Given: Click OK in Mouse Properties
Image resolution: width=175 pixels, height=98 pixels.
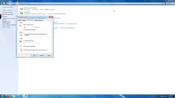Looking at the screenshot, I should (34, 55).
